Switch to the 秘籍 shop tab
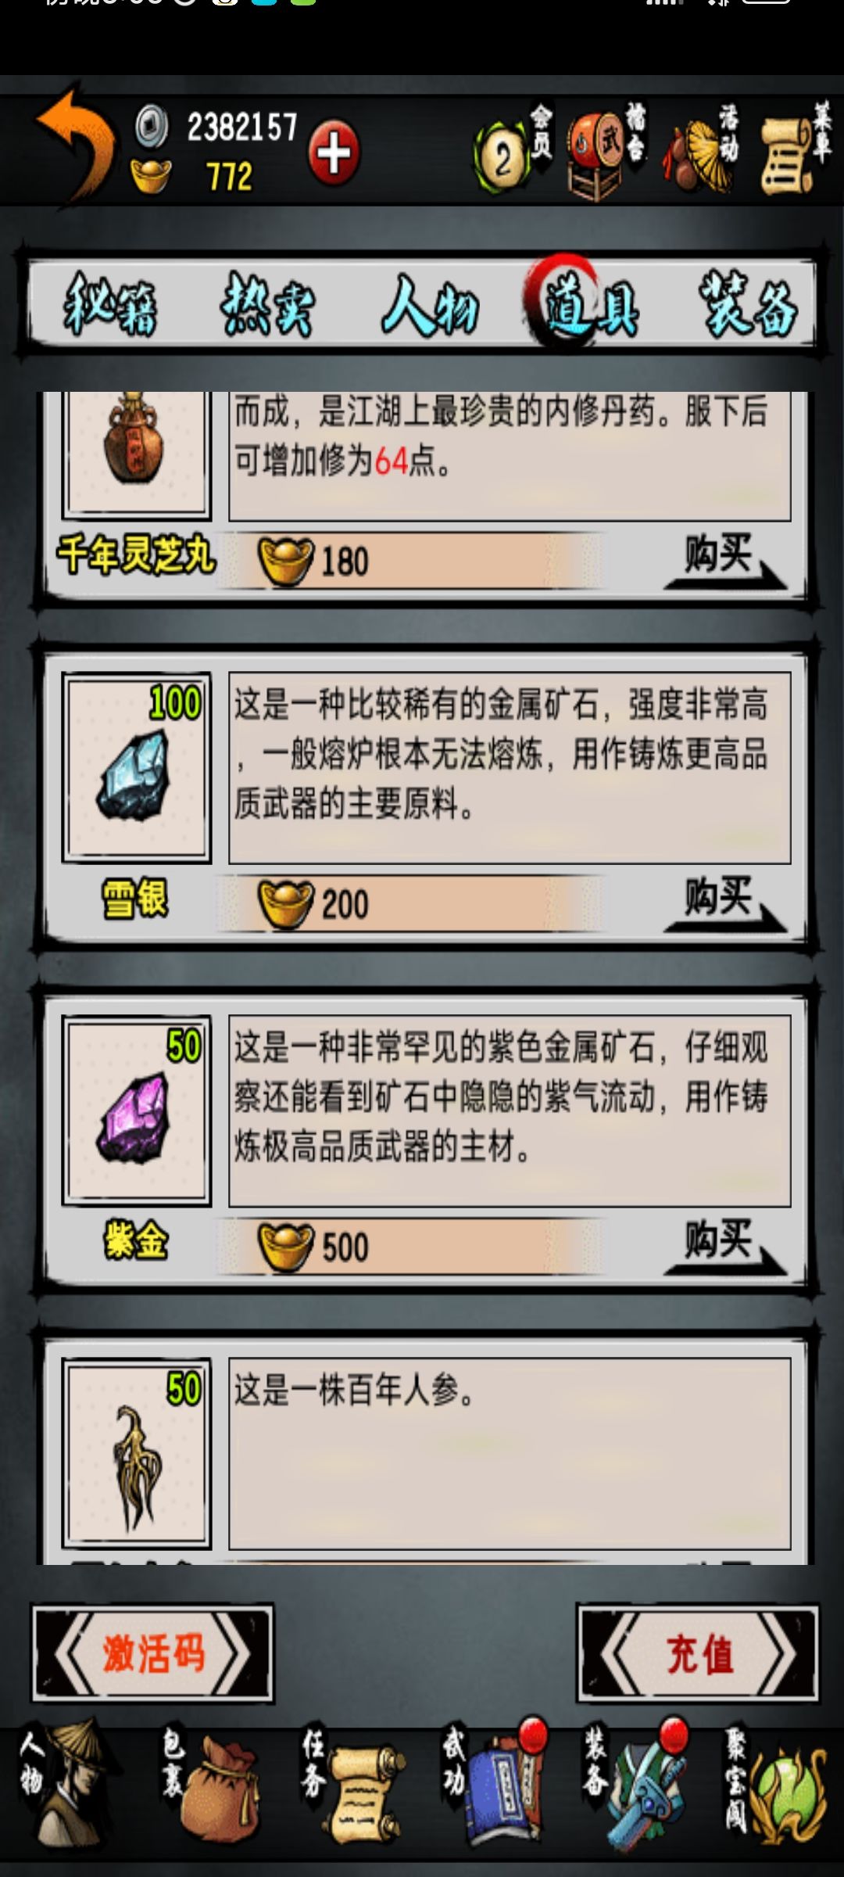 click(111, 305)
